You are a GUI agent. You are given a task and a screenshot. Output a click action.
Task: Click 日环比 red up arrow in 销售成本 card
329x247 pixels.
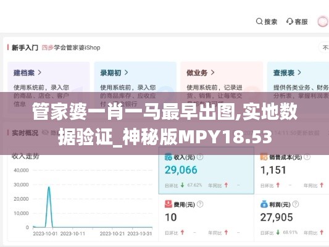278,185
